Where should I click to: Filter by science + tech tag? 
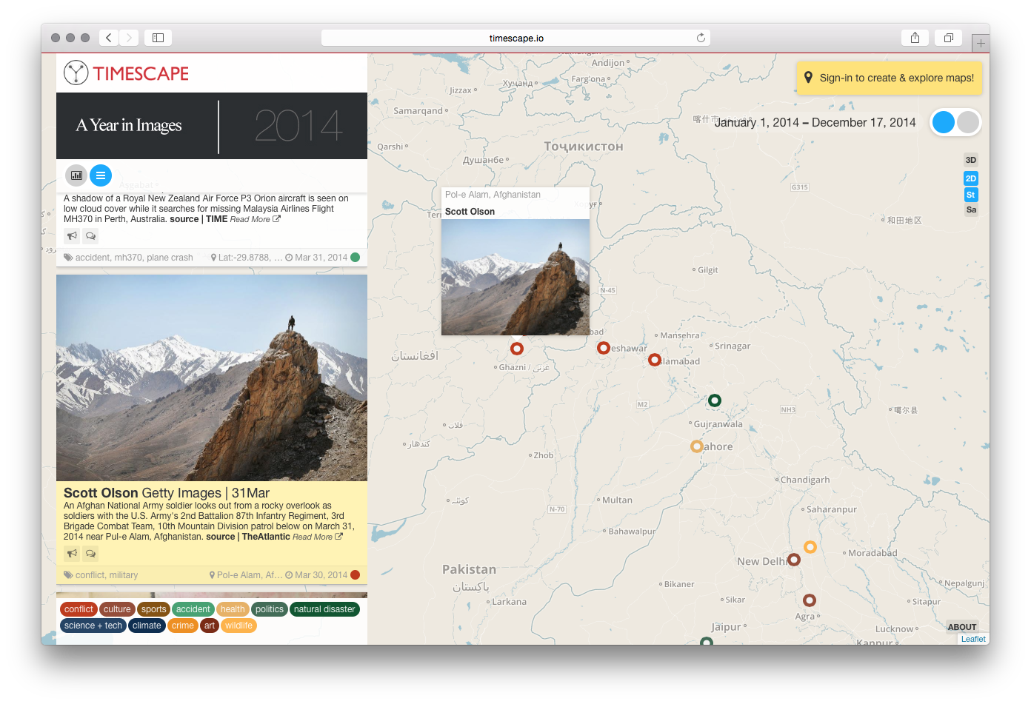click(93, 626)
